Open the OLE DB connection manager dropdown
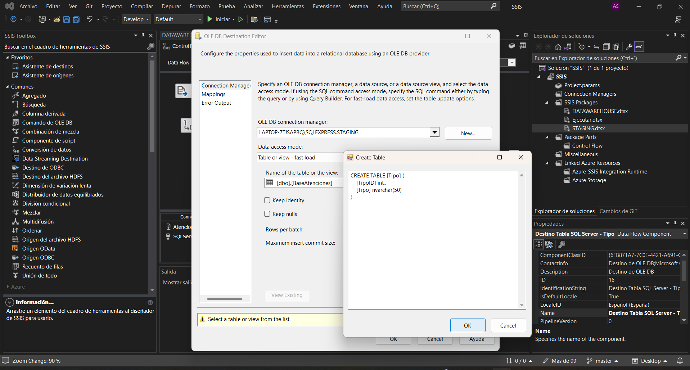The width and height of the screenshot is (690, 370). coord(434,132)
